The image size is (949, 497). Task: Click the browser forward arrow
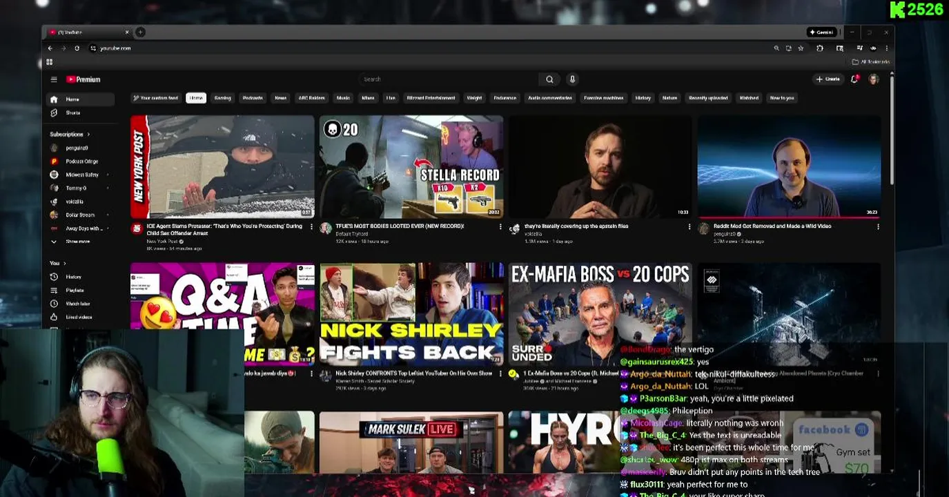coord(63,48)
